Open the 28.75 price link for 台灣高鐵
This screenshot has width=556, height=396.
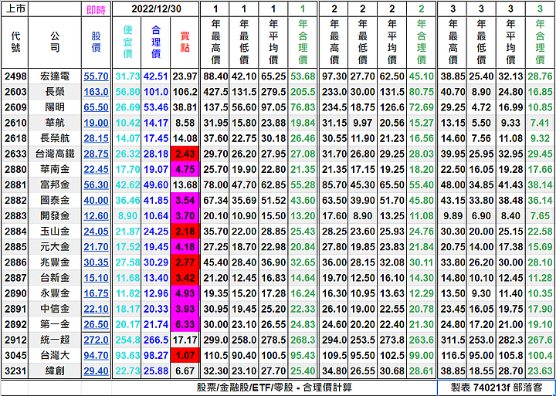pyautogui.click(x=96, y=154)
